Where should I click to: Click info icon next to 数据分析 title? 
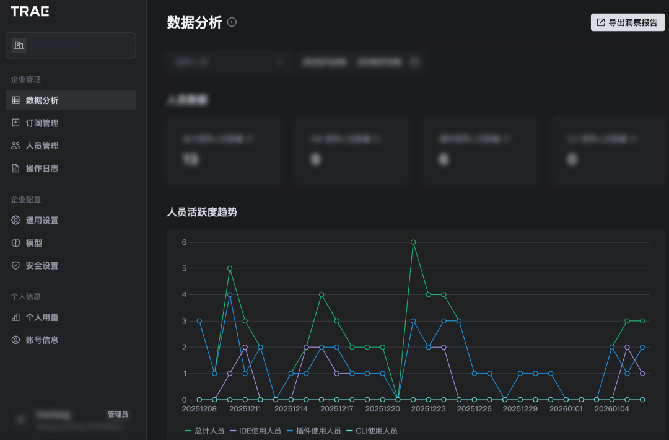232,22
